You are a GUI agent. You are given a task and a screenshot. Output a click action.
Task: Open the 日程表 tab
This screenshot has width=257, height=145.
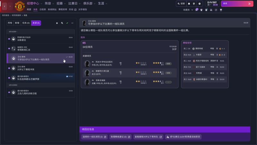coord(43,10)
